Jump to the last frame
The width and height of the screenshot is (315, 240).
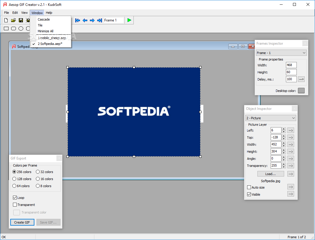pos(99,20)
